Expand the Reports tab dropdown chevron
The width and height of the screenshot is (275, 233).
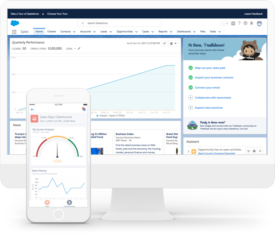(171, 32)
